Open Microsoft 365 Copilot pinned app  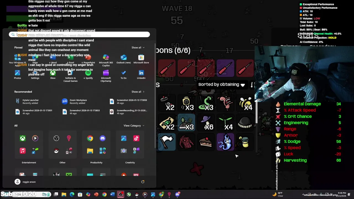[x=106, y=60]
